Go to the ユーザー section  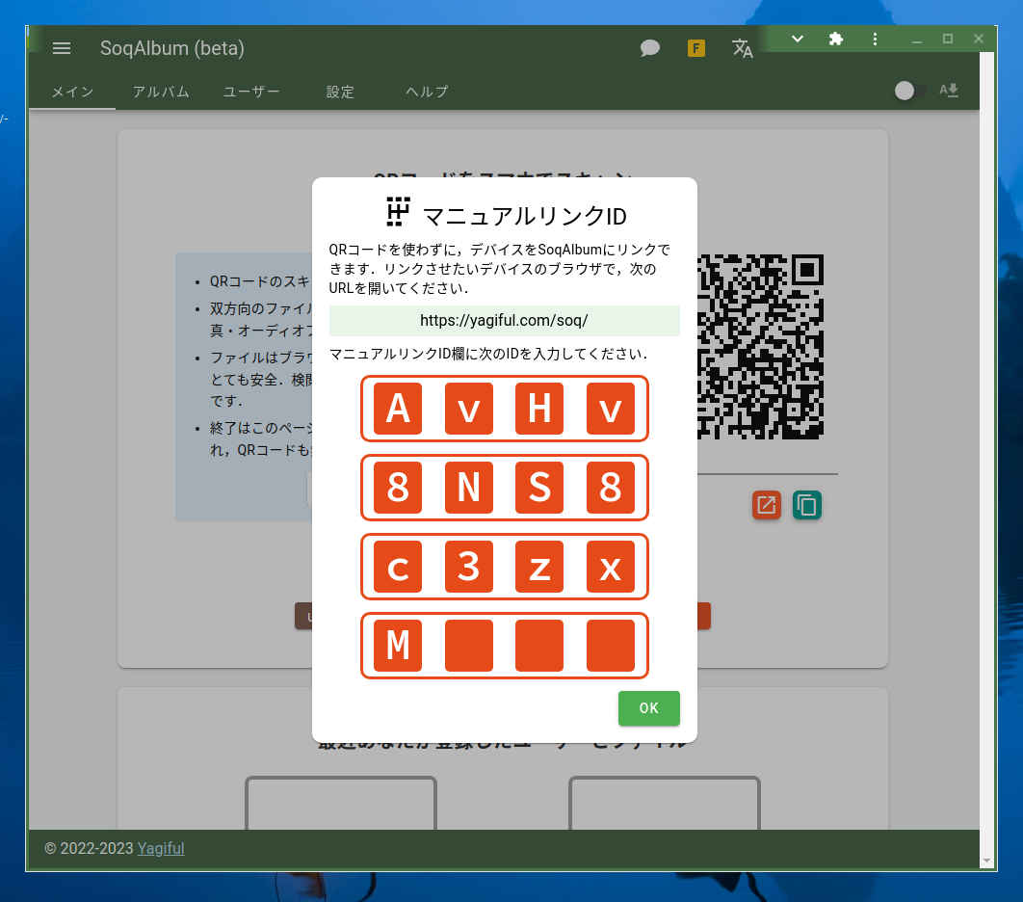point(250,92)
